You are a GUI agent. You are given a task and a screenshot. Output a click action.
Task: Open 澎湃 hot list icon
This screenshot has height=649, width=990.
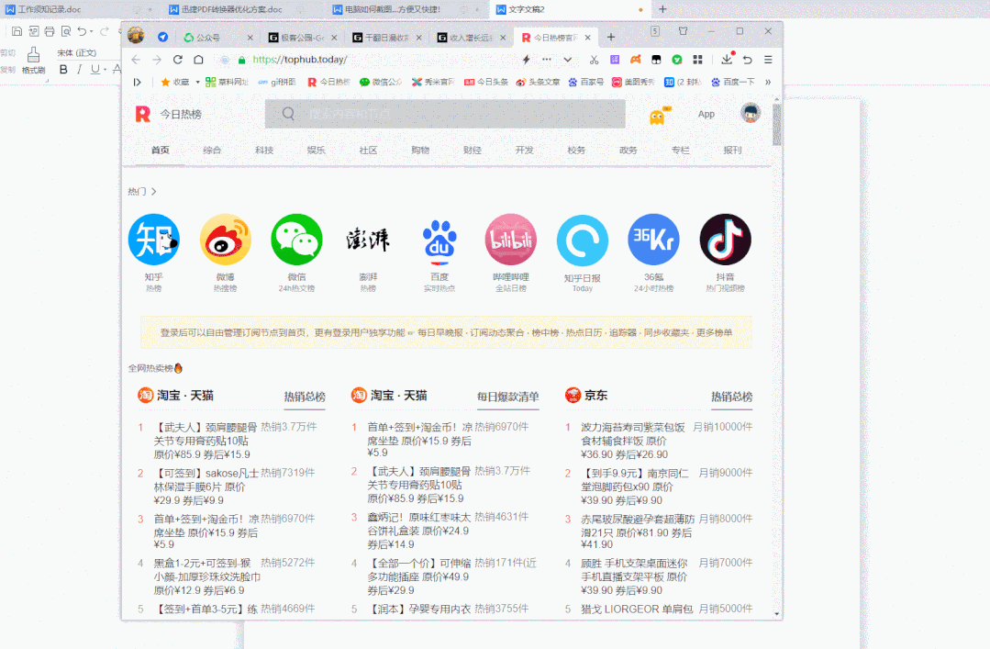(368, 240)
